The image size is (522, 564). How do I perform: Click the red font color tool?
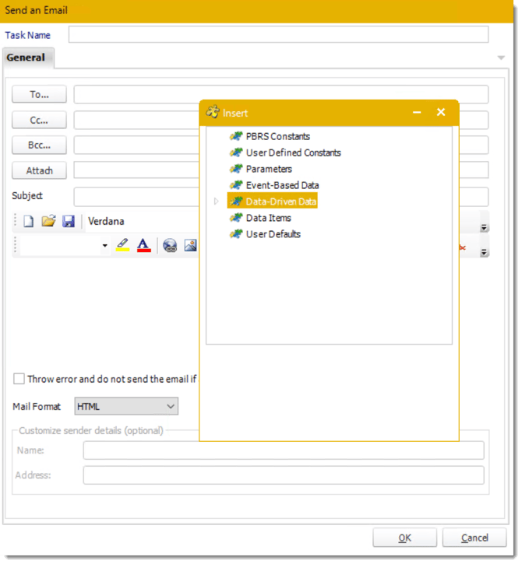coord(143,245)
